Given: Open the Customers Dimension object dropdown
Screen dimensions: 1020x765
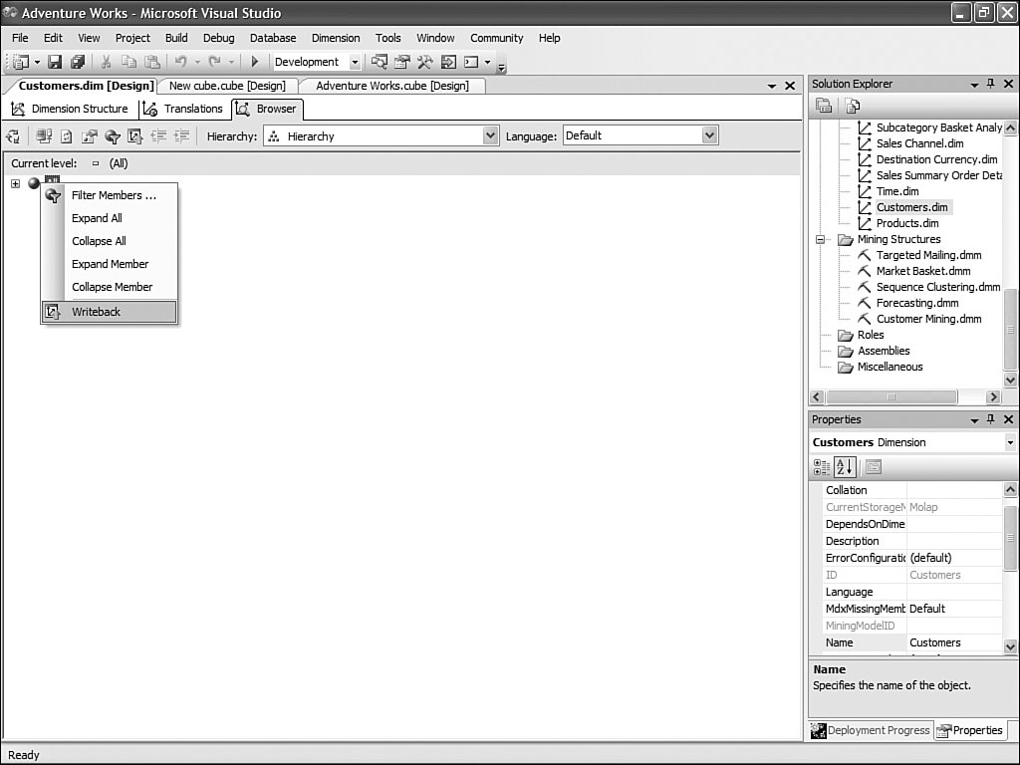Looking at the screenshot, I should coord(1010,442).
